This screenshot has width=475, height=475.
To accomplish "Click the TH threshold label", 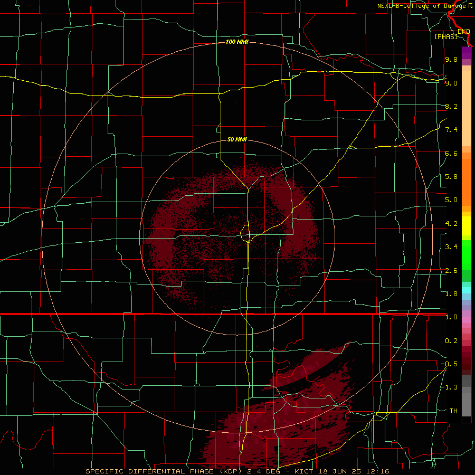I will click(x=453, y=411).
